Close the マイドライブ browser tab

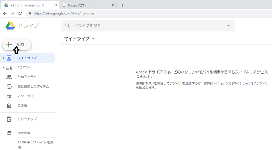tap(55, 5)
